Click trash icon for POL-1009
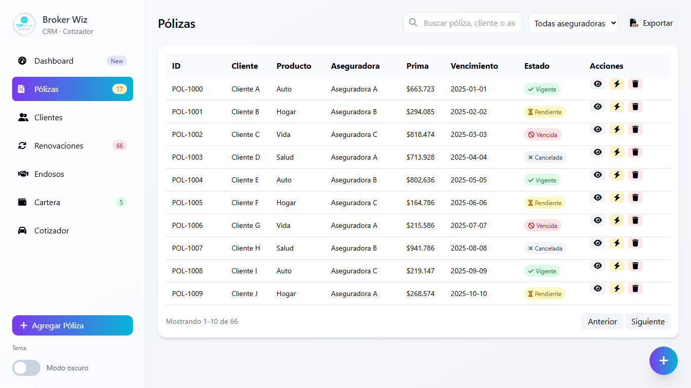 (635, 288)
